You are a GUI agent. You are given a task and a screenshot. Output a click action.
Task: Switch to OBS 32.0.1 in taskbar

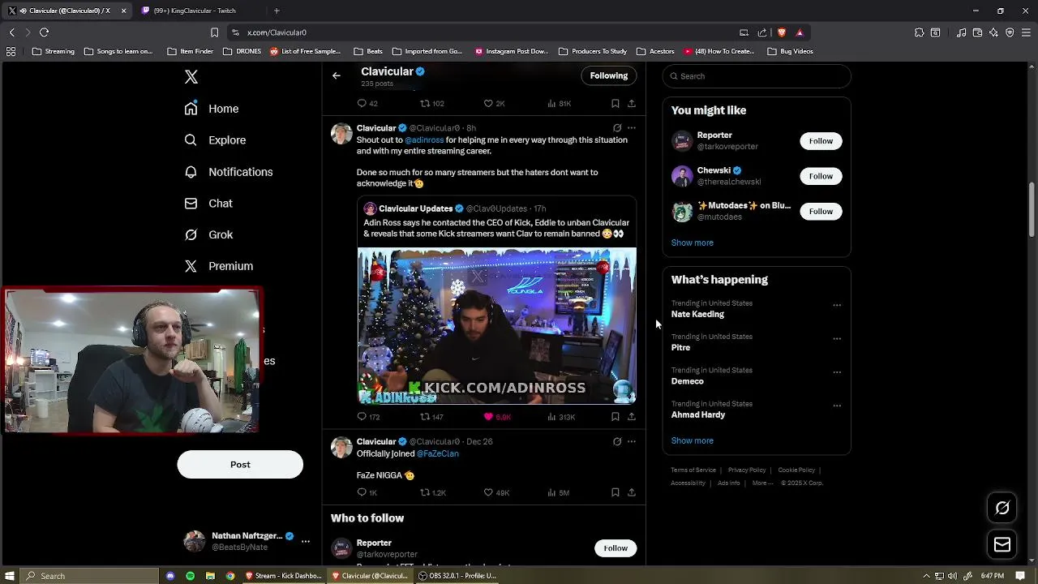[457, 576]
